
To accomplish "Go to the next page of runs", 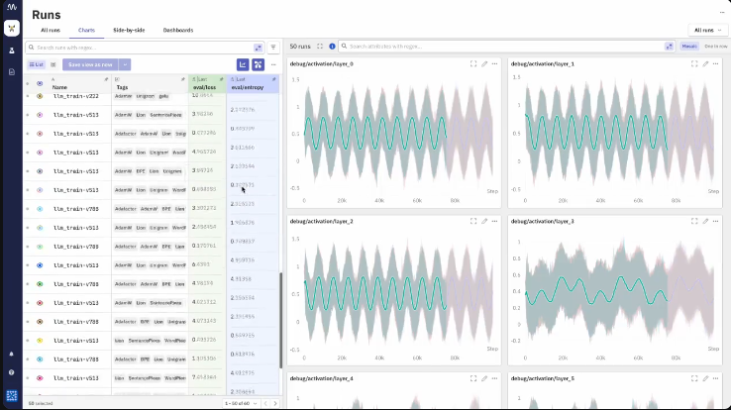I will pyautogui.click(x=273, y=403).
